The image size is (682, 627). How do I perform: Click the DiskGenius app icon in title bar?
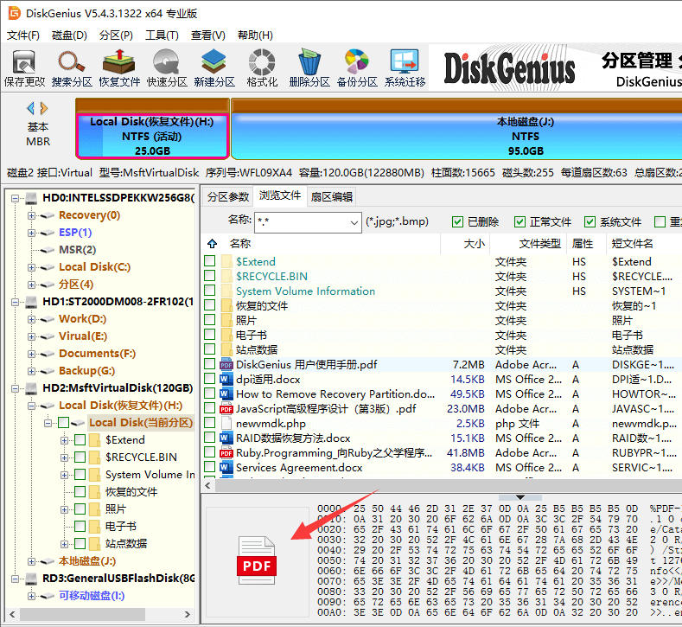[x=15, y=14]
